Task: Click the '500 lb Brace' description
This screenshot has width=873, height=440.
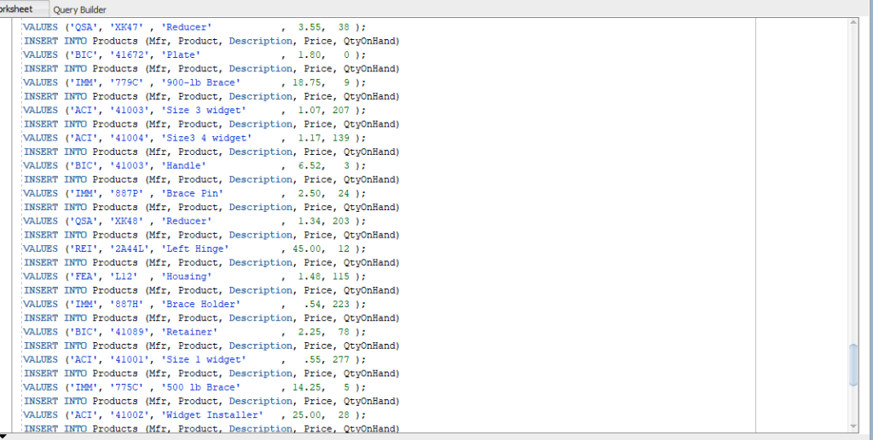Action: (x=201, y=388)
